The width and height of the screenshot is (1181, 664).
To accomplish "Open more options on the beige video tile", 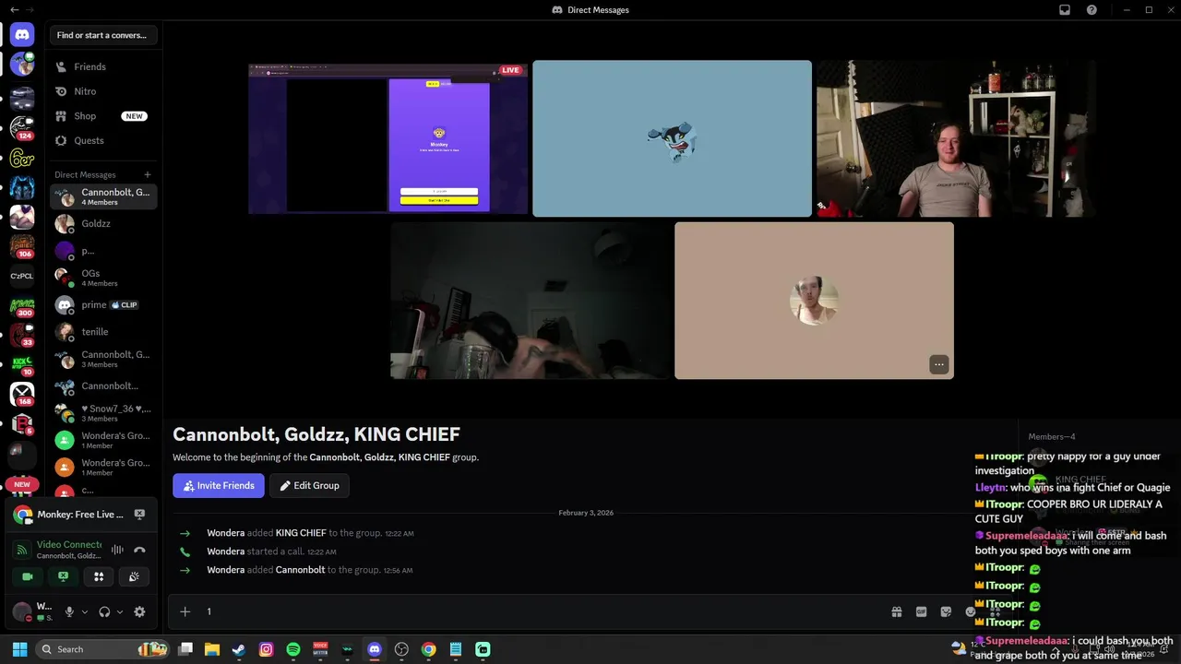I will (x=938, y=364).
